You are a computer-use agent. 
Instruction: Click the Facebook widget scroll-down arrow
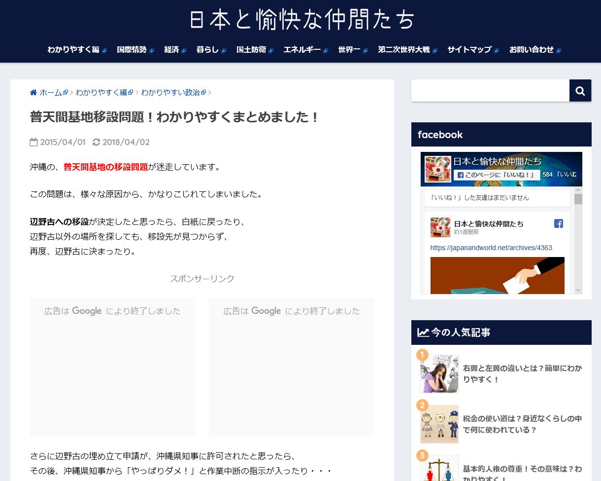point(578,290)
